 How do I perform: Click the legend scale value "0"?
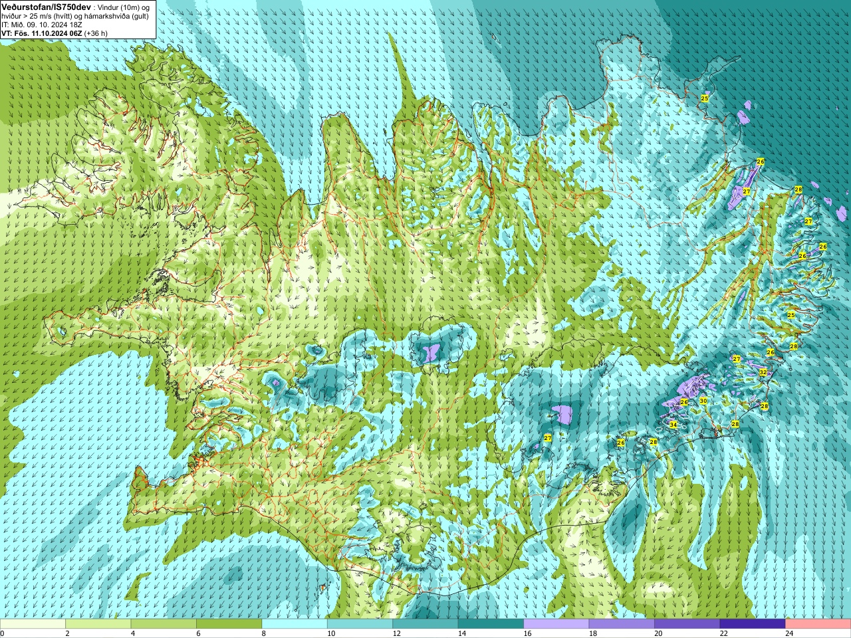[3, 633]
